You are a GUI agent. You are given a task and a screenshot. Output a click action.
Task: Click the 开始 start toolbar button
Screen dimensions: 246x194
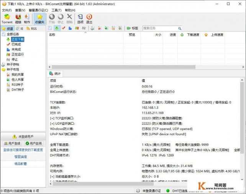click(52, 19)
